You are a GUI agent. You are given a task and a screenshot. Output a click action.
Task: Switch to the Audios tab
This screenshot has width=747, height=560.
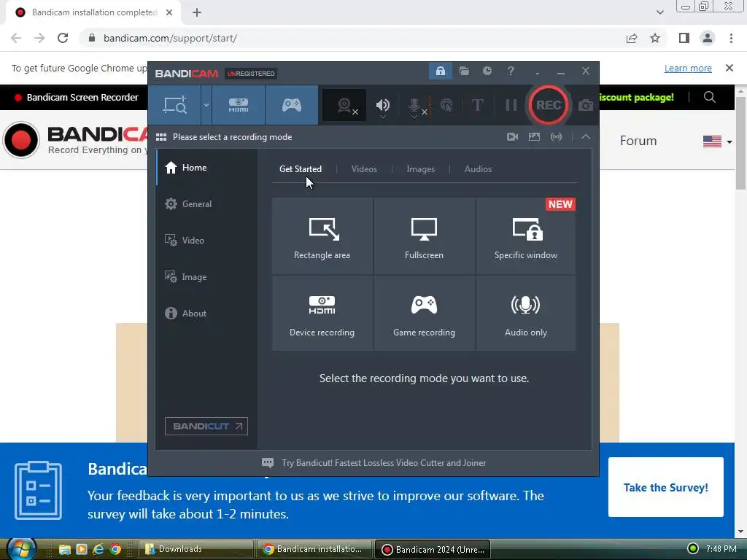[x=478, y=169]
